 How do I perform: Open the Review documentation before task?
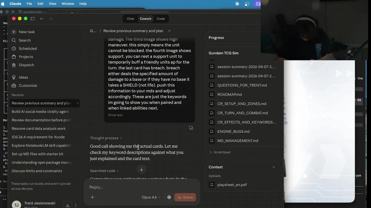(x=45, y=120)
